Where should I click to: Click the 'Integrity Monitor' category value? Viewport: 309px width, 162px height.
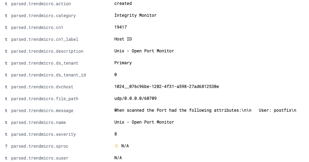click(x=135, y=15)
